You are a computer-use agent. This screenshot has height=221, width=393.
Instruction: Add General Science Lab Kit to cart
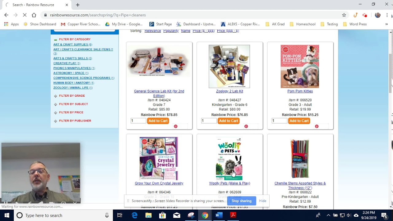pyautogui.click(x=158, y=121)
